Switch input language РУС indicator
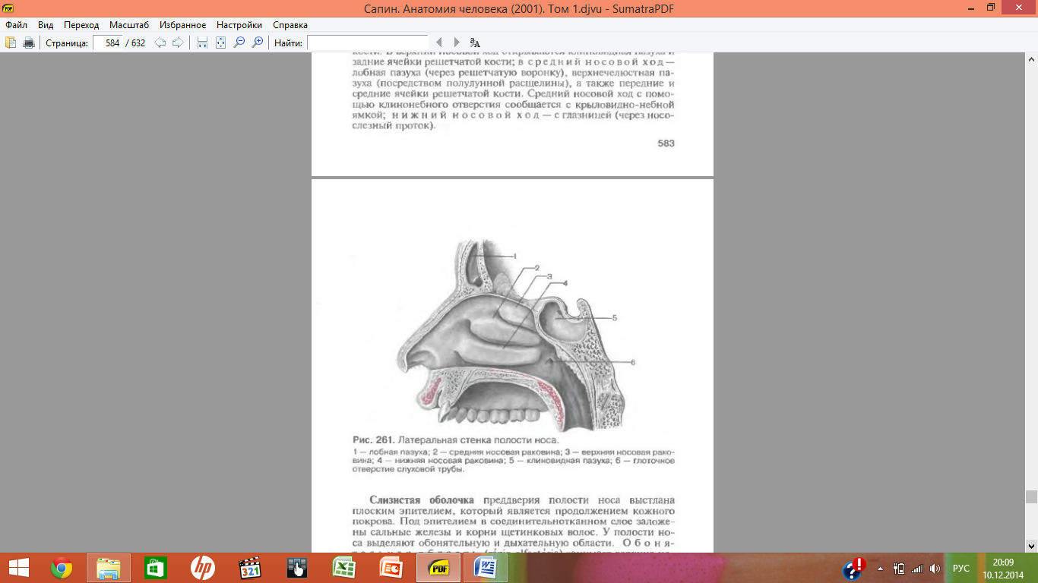Viewport: 1038px width, 583px height. coord(961,568)
